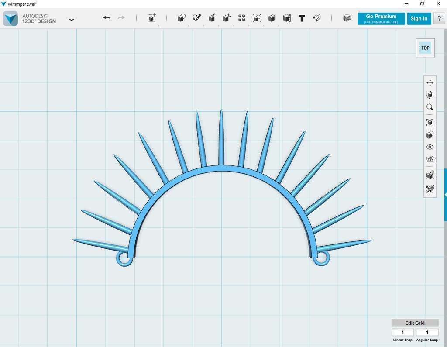
Task: Open the Help question mark menu
Action: [439, 18]
